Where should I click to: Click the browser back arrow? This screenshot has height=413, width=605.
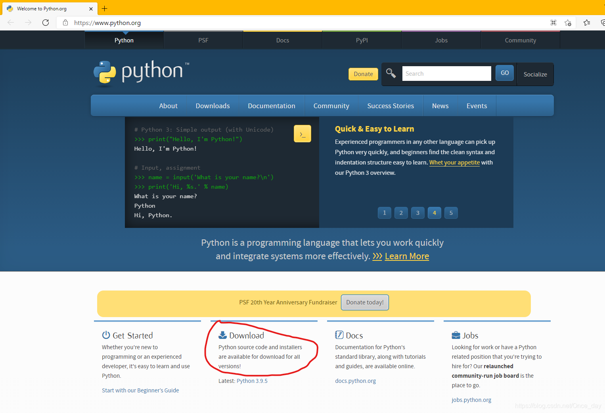click(x=11, y=23)
